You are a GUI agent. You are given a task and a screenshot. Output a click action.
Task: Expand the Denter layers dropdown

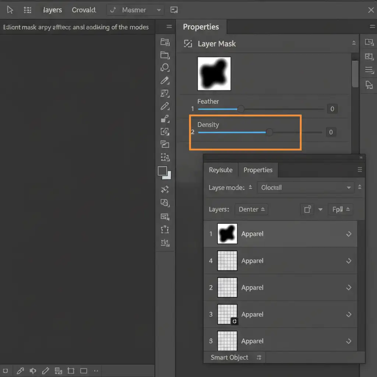(251, 209)
